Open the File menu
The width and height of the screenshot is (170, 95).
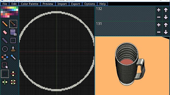pos(5,4)
